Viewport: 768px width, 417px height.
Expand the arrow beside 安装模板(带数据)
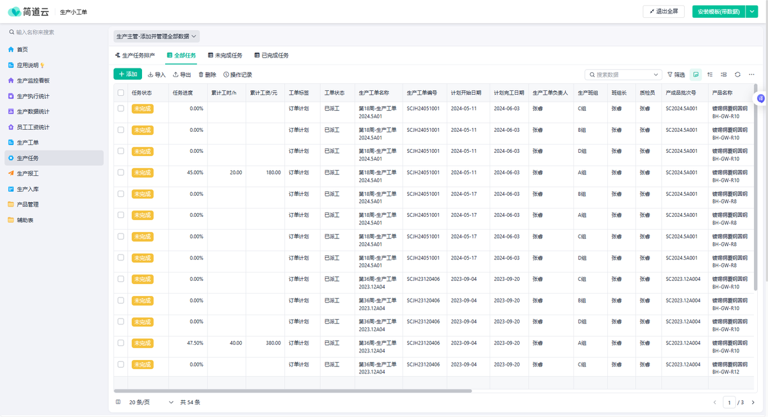coord(752,12)
